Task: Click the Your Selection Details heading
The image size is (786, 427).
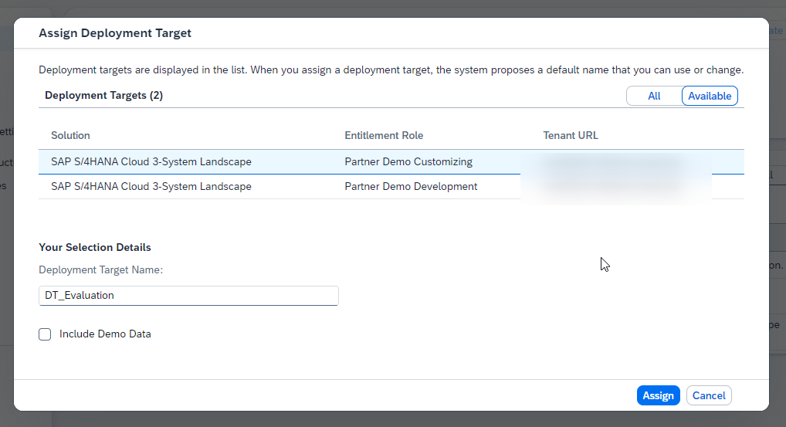Action: coord(95,247)
